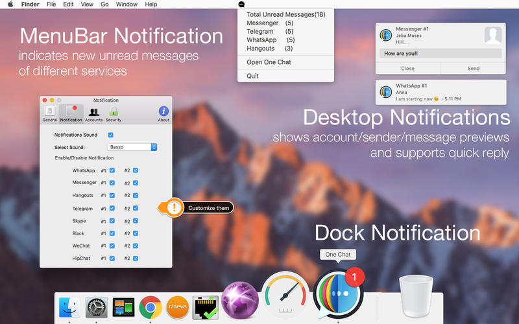Select Telegram (5) in the dropdown menu
This screenshot has height=324, width=519.
pyautogui.click(x=285, y=31)
